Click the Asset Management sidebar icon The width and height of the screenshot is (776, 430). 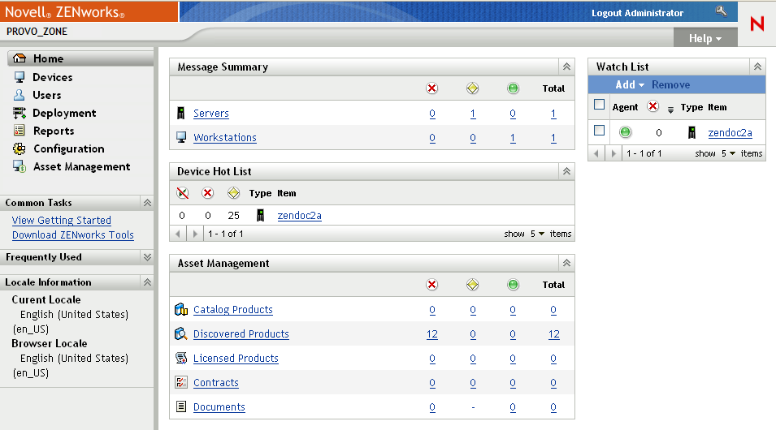click(x=20, y=166)
